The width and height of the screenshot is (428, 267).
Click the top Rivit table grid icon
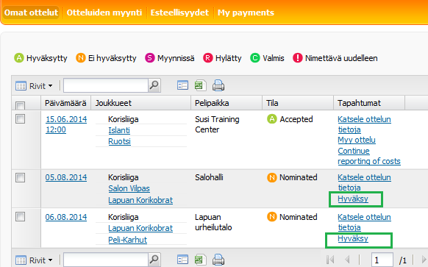pyautogui.click(x=21, y=86)
